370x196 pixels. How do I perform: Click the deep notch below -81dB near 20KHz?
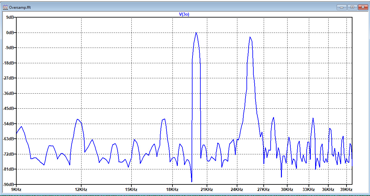[192, 181]
